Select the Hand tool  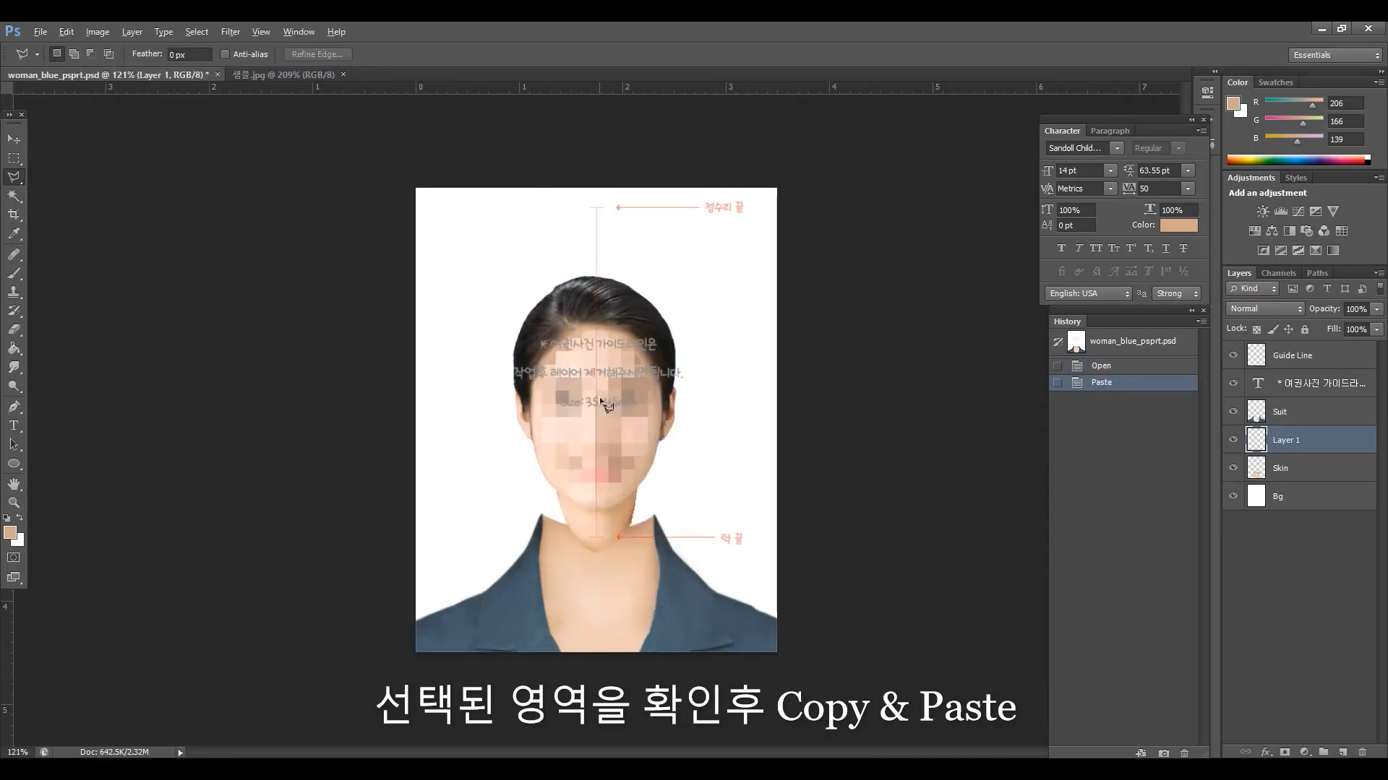14,483
